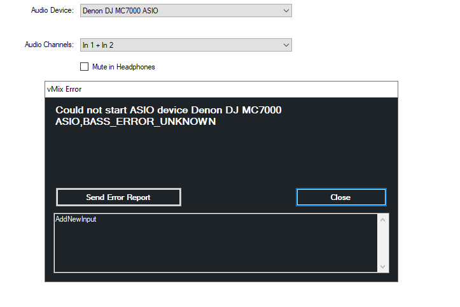This screenshot has width=460, height=307.
Task: Click the Audio Channels label
Action: pyautogui.click(x=49, y=45)
